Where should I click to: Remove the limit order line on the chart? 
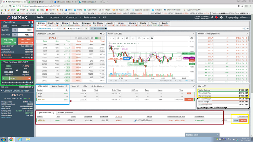click(x=145, y=64)
